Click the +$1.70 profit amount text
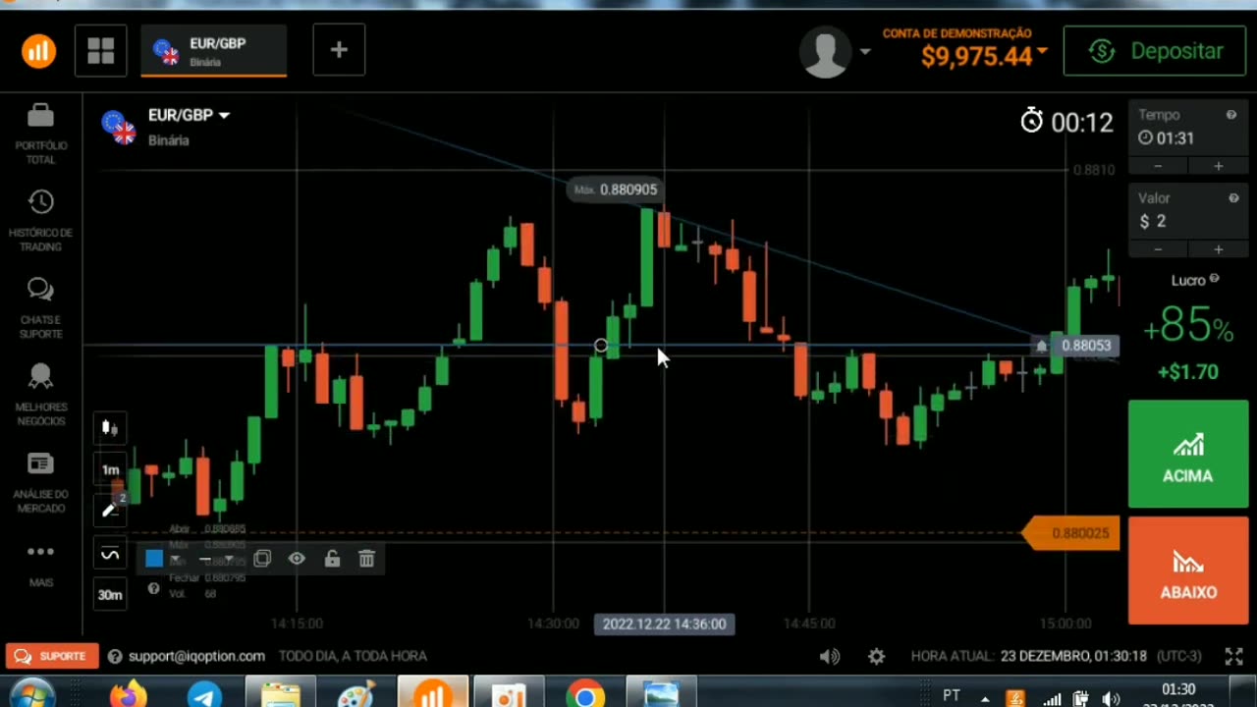 [1187, 372]
